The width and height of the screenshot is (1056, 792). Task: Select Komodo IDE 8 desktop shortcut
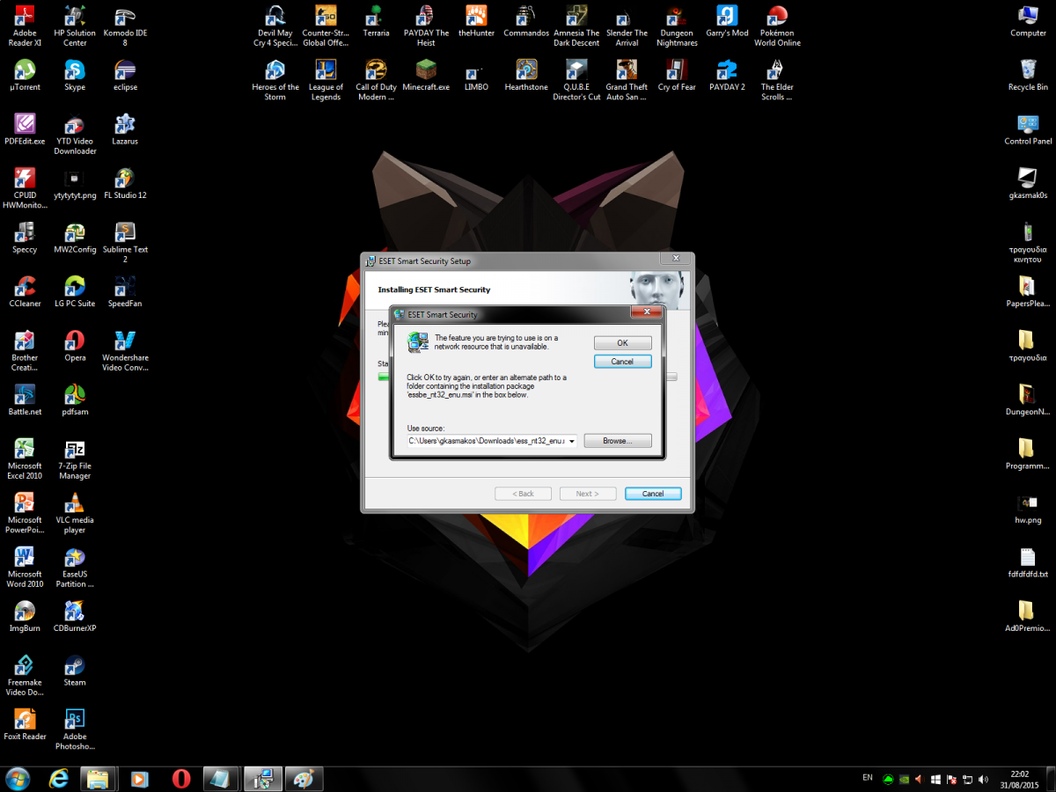point(125,26)
